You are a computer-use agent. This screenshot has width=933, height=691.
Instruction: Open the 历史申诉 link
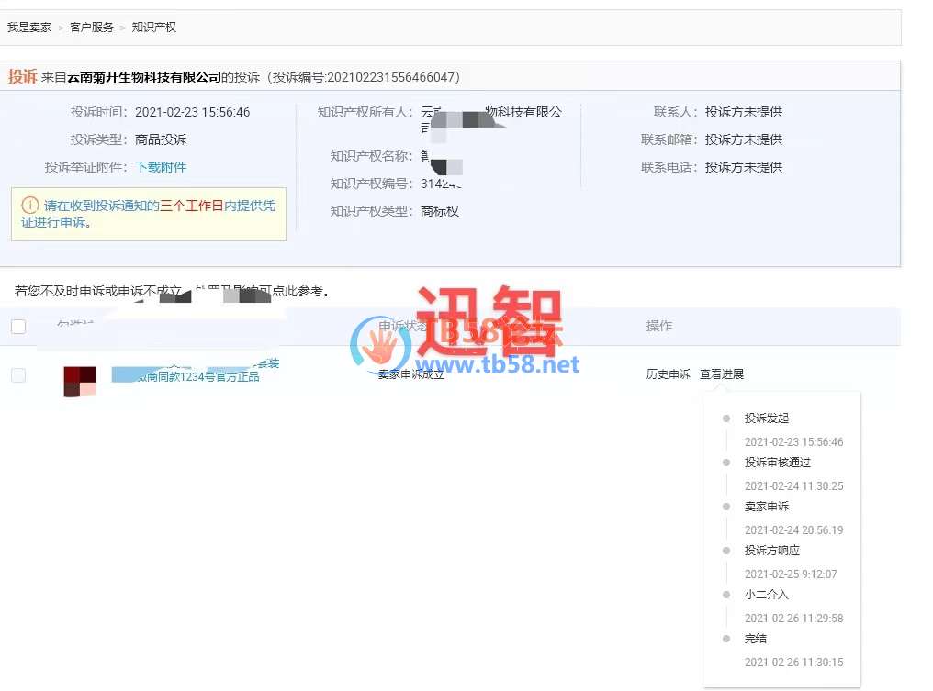tap(669, 374)
